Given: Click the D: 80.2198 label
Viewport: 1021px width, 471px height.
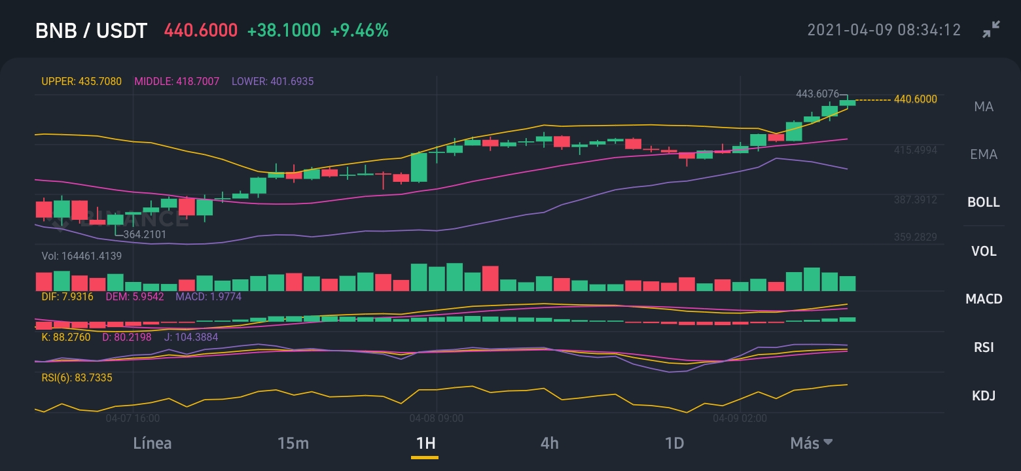Looking at the screenshot, I should (x=127, y=338).
